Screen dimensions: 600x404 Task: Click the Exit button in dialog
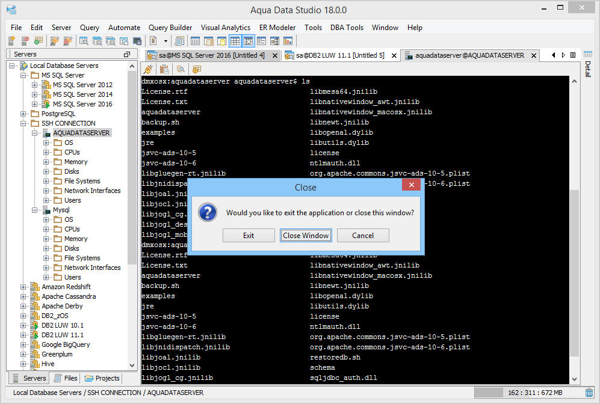(249, 236)
